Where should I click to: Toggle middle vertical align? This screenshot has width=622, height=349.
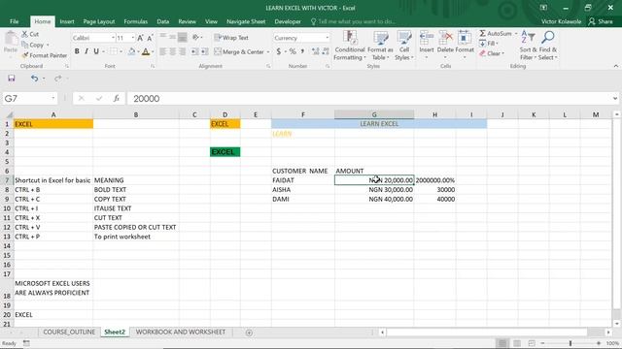(x=173, y=38)
